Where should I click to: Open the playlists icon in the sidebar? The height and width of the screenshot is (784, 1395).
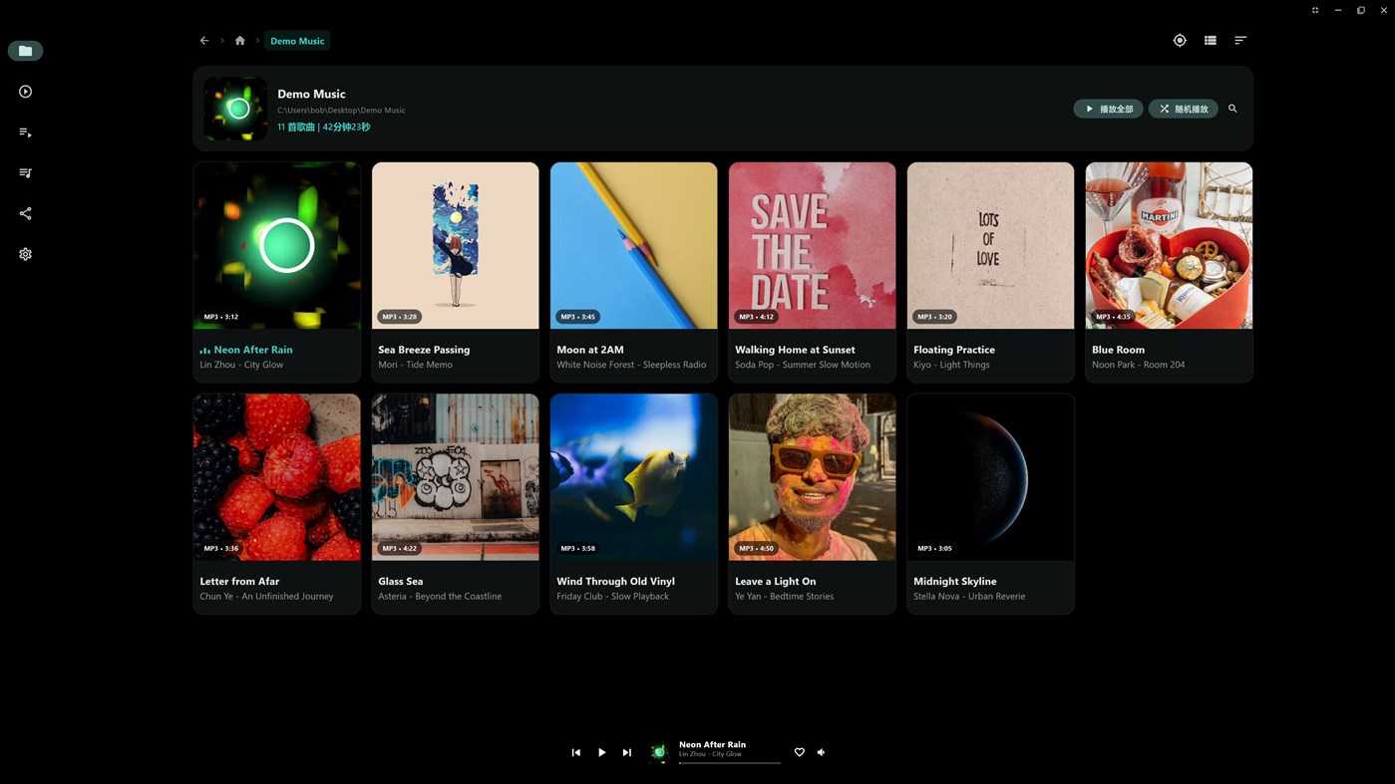25,132
